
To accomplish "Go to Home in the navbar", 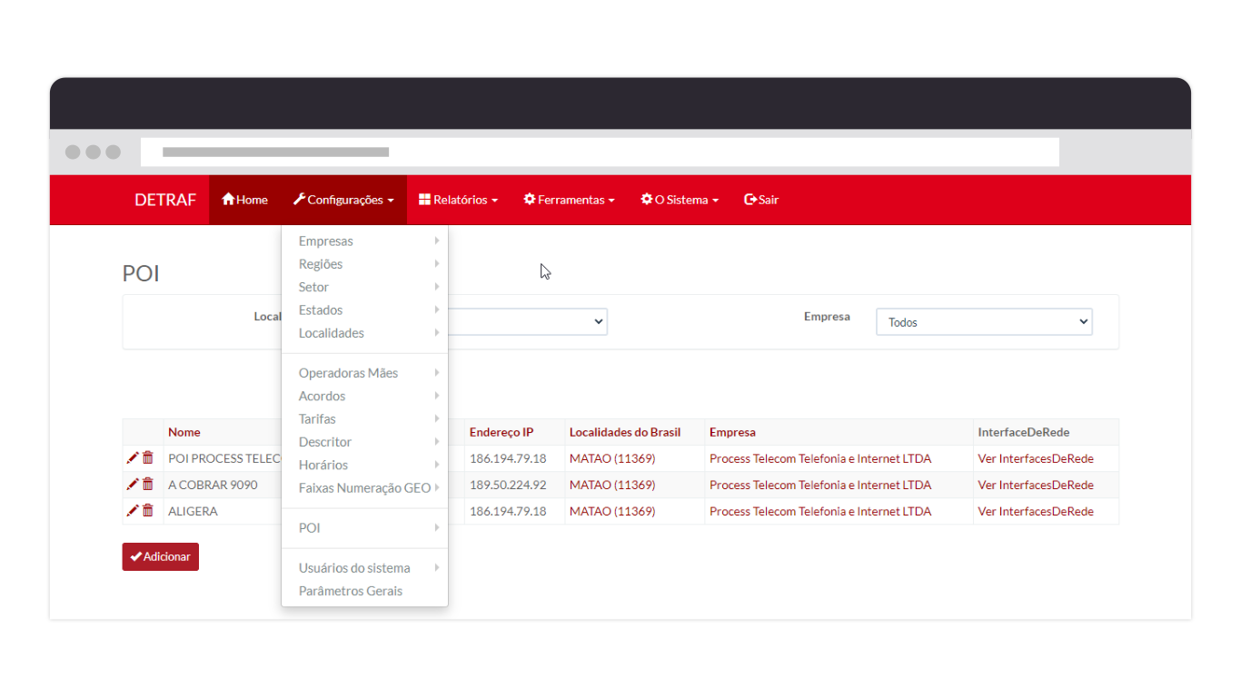I will [x=244, y=200].
